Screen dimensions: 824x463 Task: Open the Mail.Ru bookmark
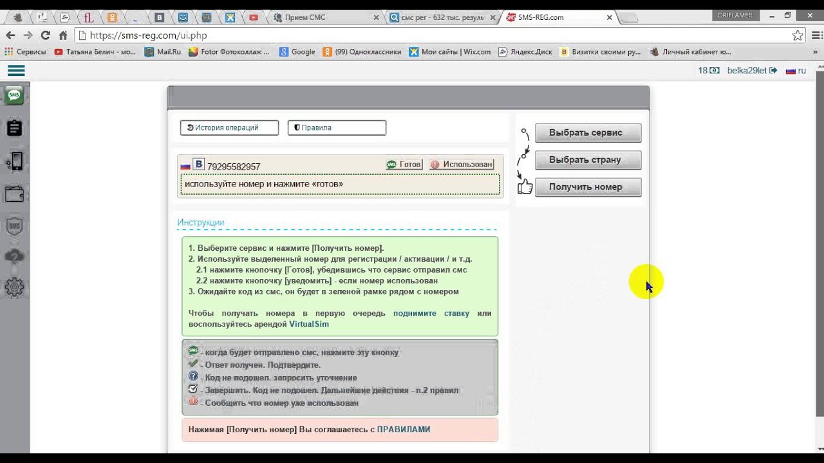163,52
